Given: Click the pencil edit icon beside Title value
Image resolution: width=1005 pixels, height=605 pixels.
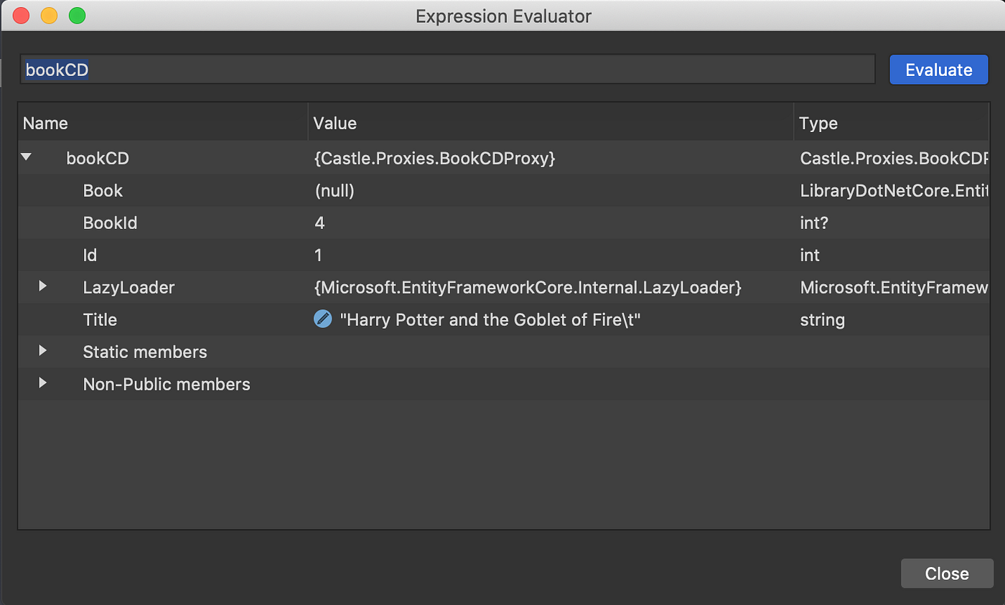Looking at the screenshot, I should [323, 319].
